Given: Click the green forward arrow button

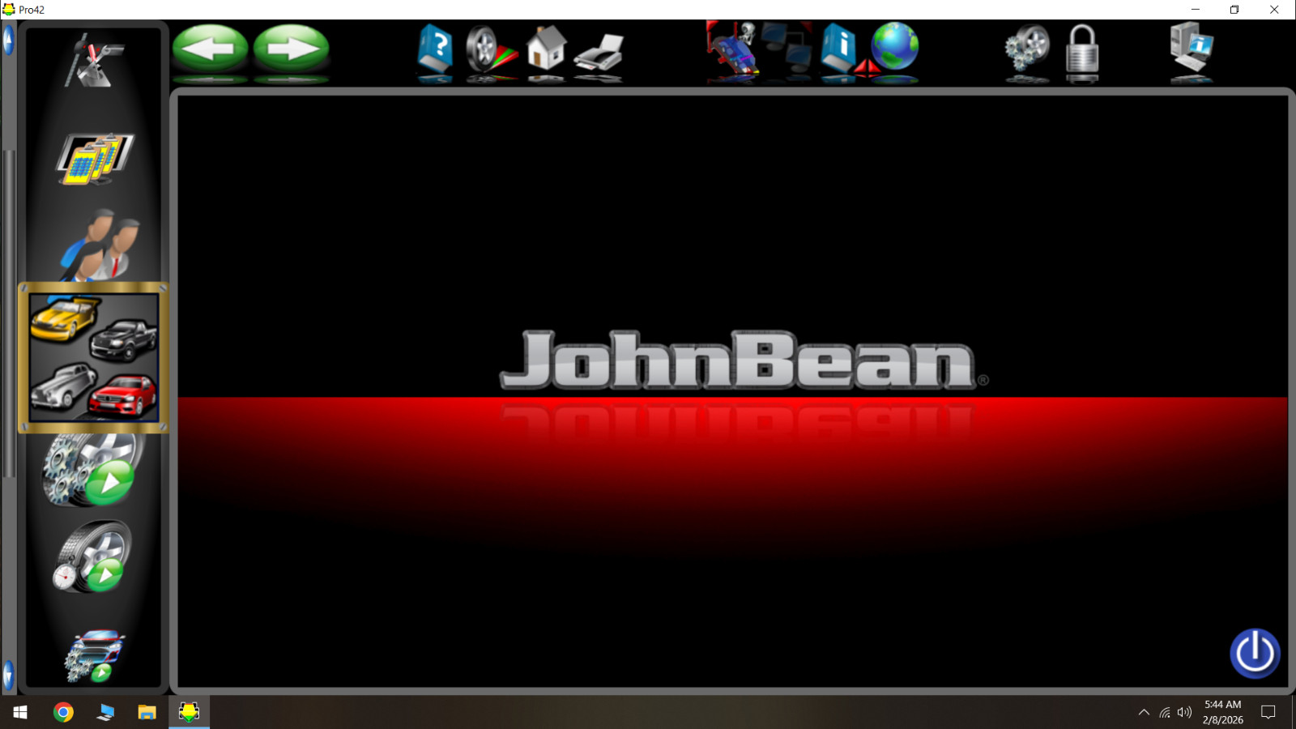Looking at the screenshot, I should tap(292, 48).
